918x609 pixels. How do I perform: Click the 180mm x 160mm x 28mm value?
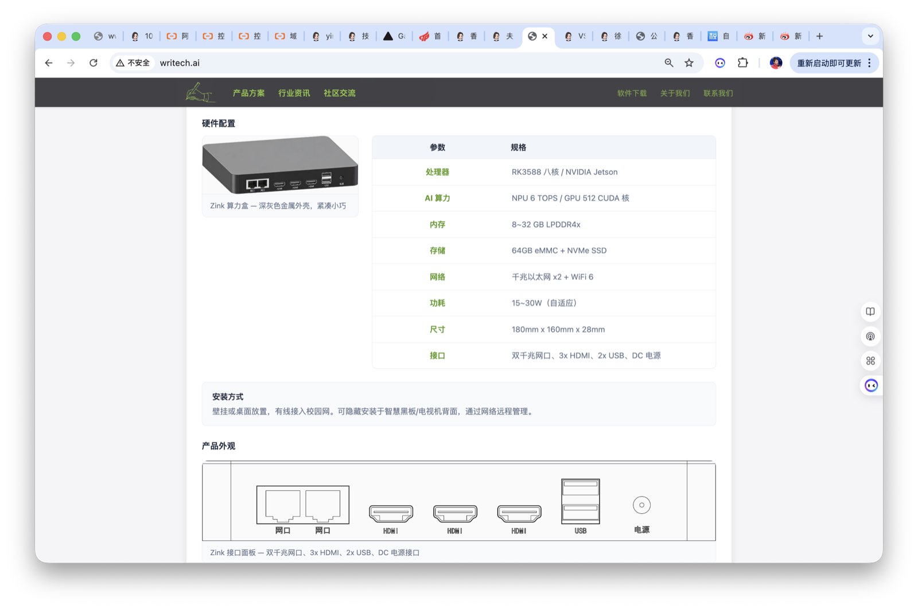[558, 330]
